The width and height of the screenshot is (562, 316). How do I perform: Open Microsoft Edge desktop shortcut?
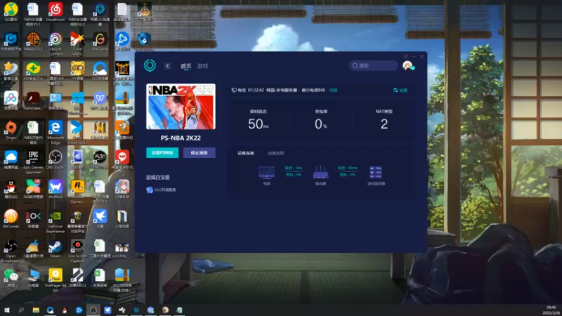coord(55,133)
